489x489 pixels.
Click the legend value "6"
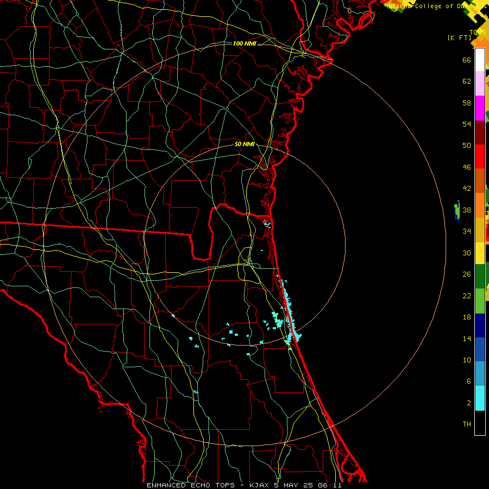click(468, 381)
